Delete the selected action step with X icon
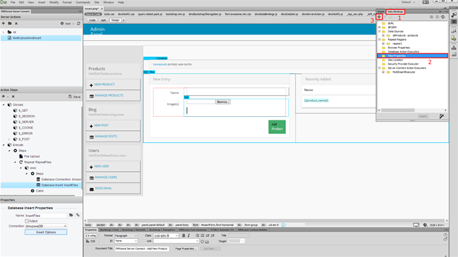Viewport: 458px width, 257px height. [13, 96]
